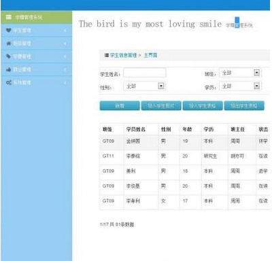Screen dimensions: 272x261
Task: Click the list icon before the 学生信息管理 breadcrumb
Action: pos(107,55)
